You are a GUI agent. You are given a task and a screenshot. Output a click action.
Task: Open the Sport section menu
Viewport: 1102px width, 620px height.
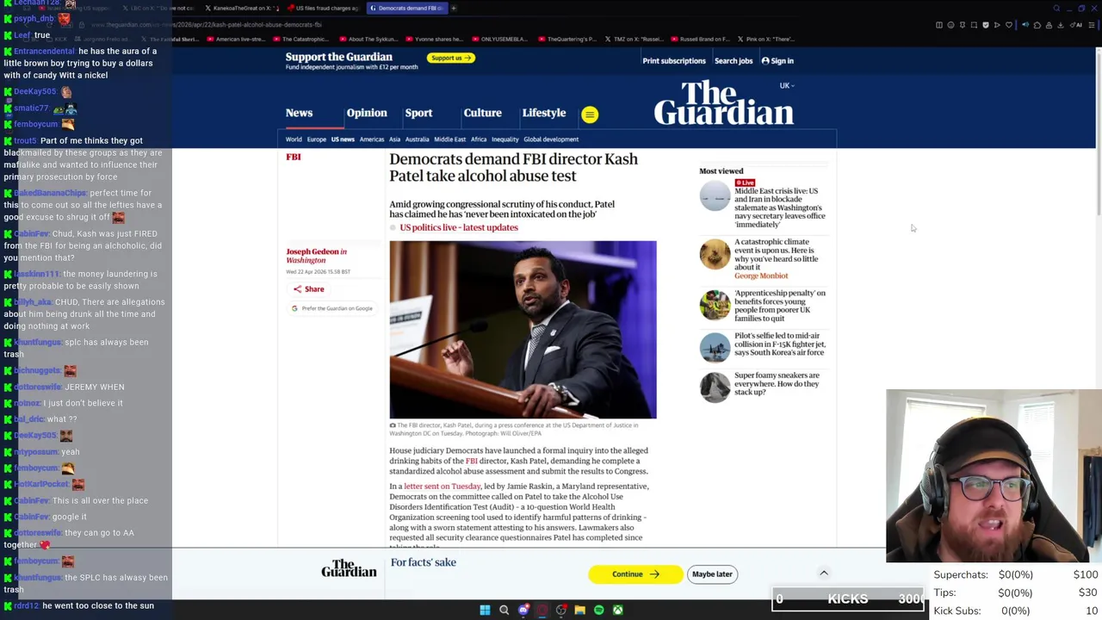pos(418,113)
